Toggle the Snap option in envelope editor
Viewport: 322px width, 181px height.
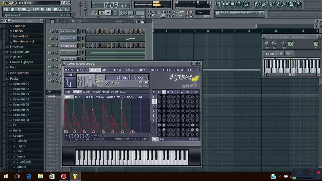(139, 139)
